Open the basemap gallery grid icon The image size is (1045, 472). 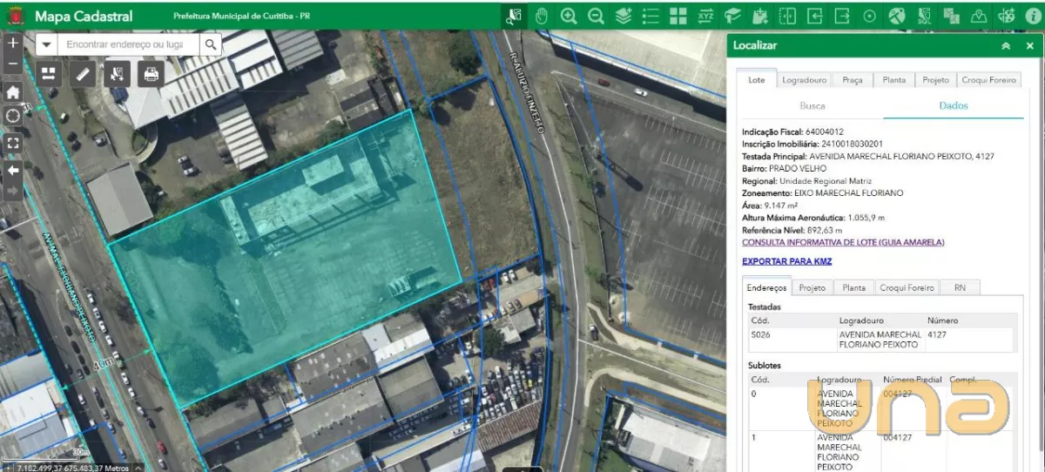click(678, 16)
